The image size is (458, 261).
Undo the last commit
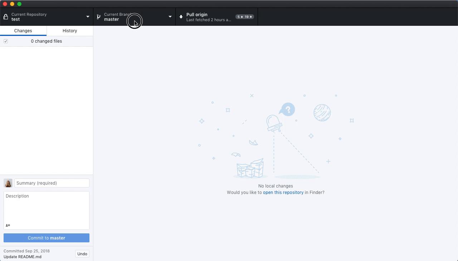point(82,254)
